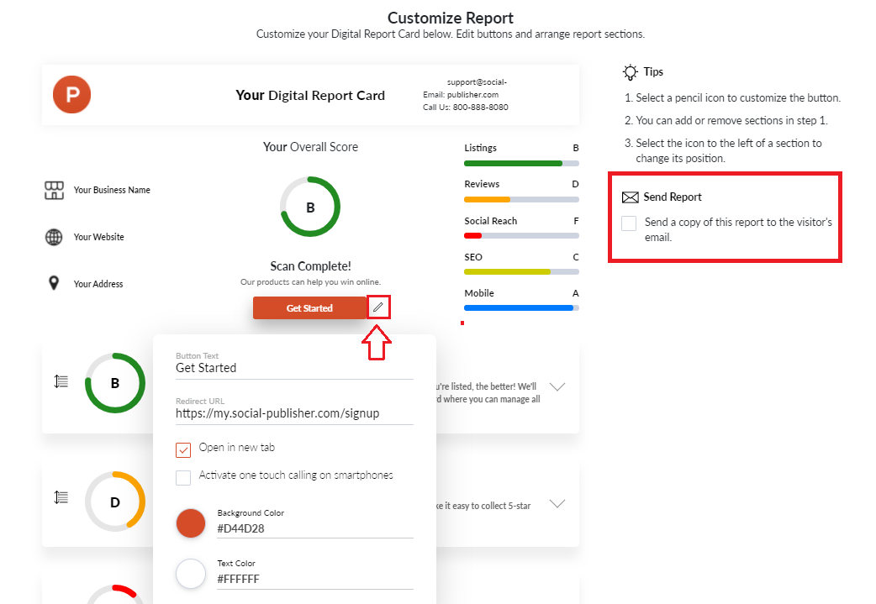876x604 pixels.
Task: Click the Your Website text
Action: tap(99, 237)
